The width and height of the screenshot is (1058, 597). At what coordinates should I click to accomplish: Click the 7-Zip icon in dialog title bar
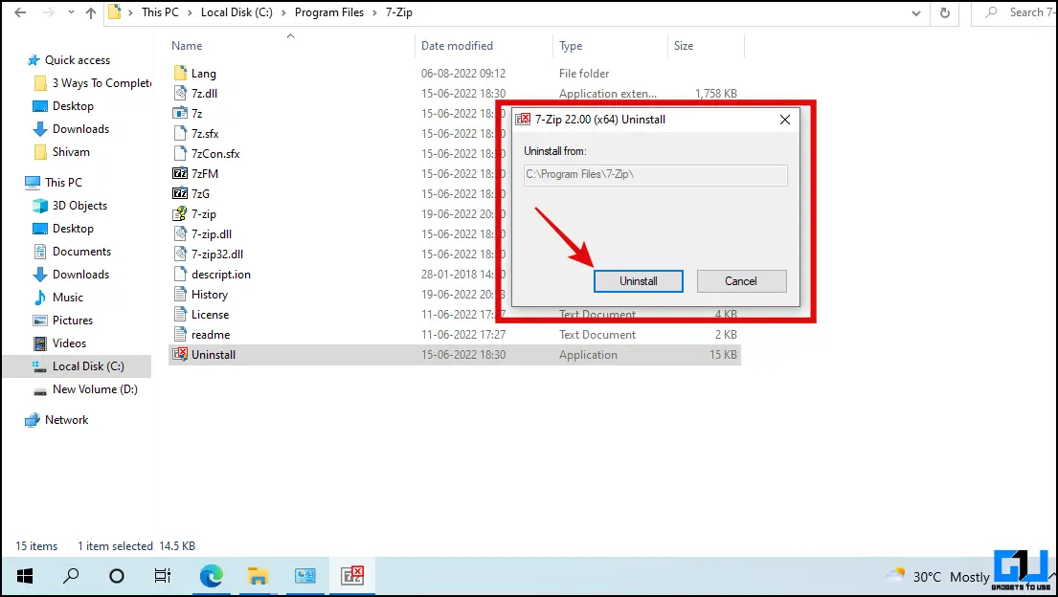pyautogui.click(x=523, y=119)
